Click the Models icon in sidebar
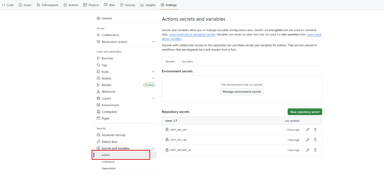The width and height of the screenshot is (384, 177). click(x=98, y=85)
